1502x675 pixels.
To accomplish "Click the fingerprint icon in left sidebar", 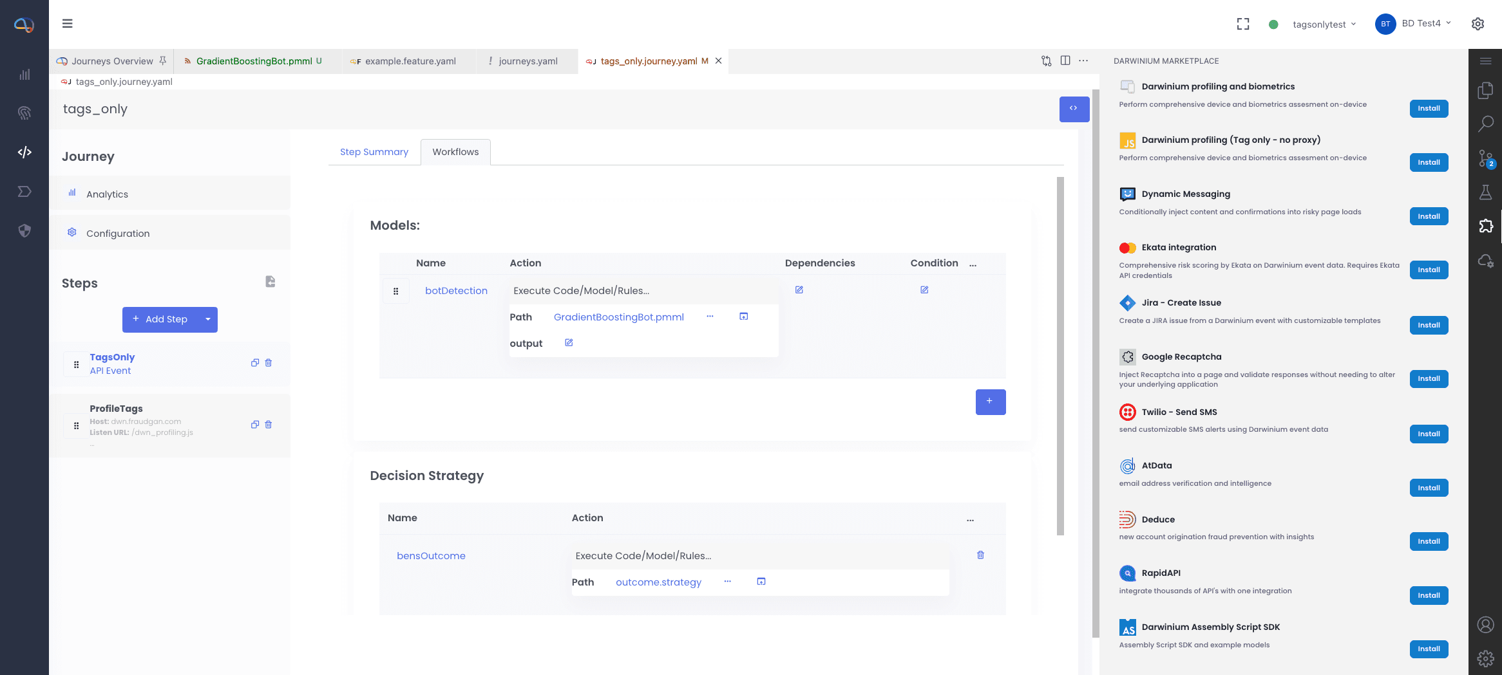I will pyautogui.click(x=24, y=113).
